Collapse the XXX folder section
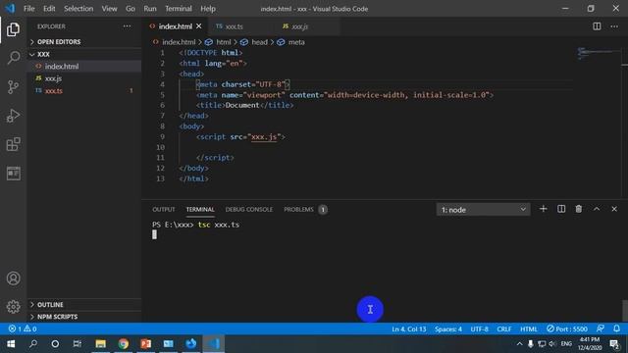628x353 pixels. point(84,54)
